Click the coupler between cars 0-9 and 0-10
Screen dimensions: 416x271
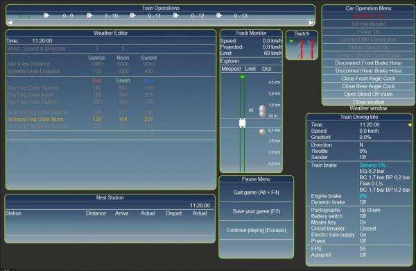click(x=89, y=15)
